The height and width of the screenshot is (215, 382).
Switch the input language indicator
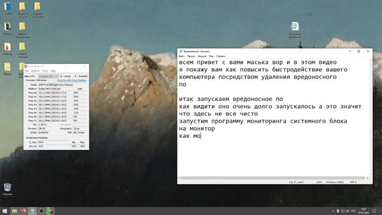click(353, 211)
